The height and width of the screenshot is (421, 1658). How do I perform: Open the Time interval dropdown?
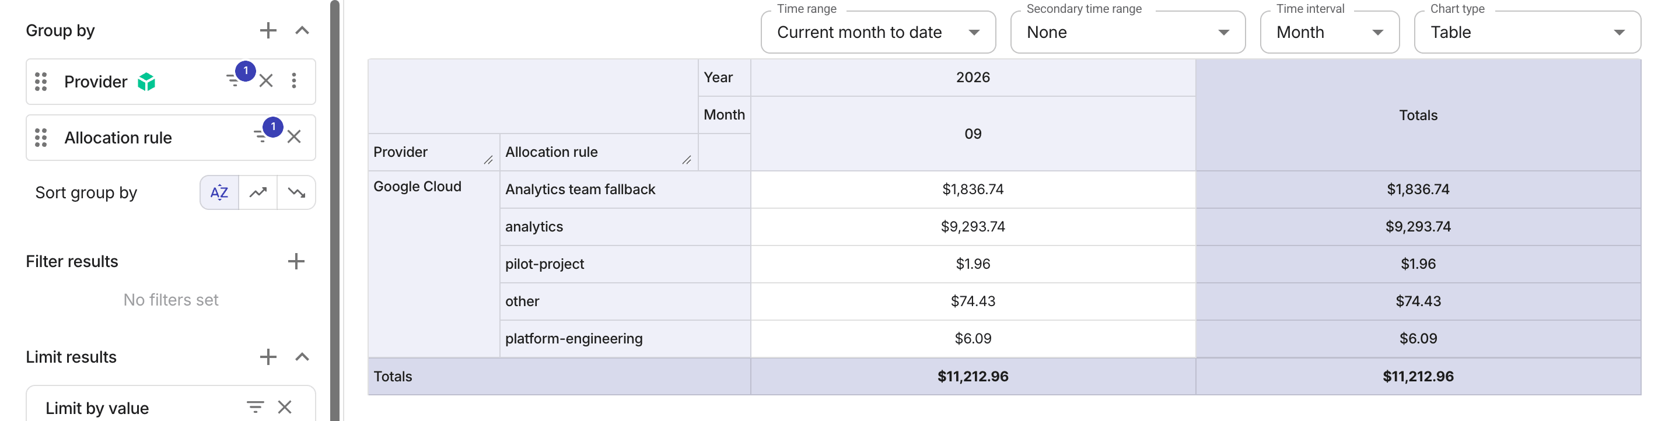coord(1329,32)
